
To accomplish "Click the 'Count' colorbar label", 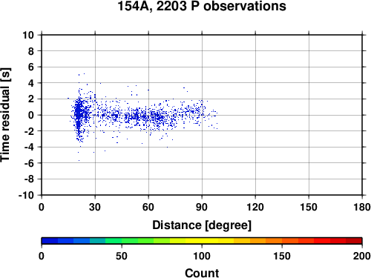I will tap(202, 273).
